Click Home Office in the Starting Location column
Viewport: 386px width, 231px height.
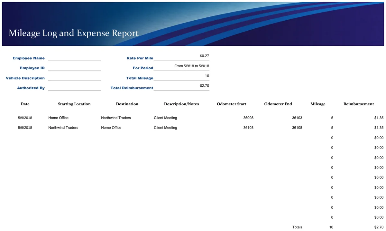[x=58, y=118]
